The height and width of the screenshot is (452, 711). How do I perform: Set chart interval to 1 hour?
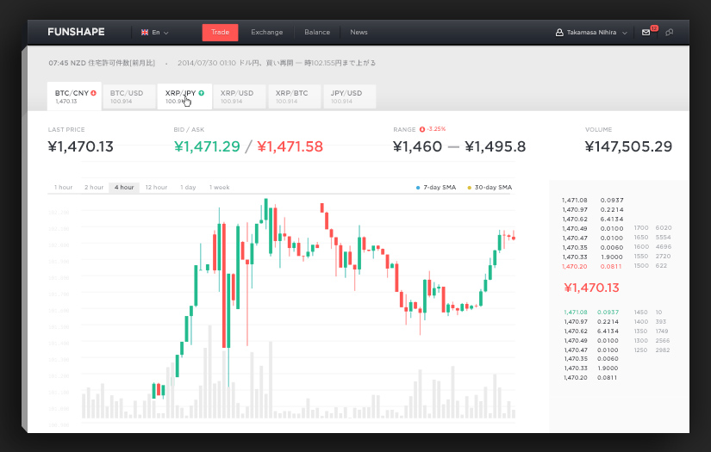[x=63, y=187]
